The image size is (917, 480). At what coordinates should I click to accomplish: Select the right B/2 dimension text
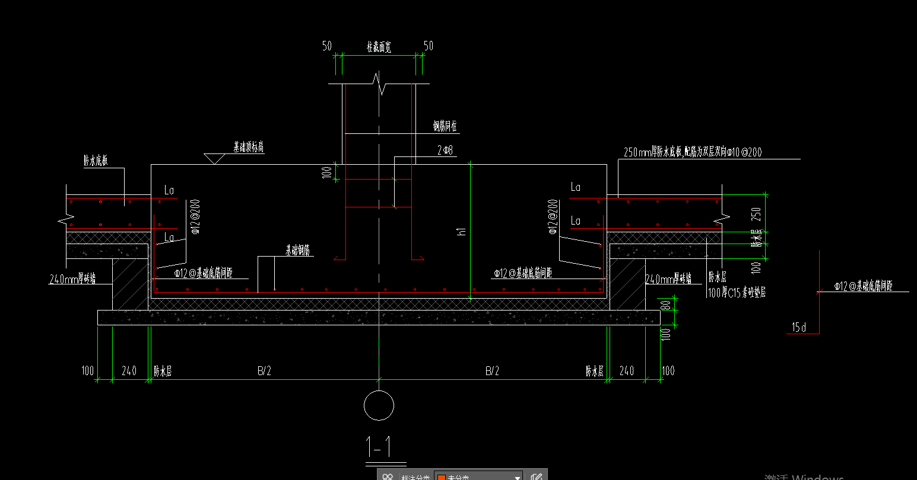[492, 371]
